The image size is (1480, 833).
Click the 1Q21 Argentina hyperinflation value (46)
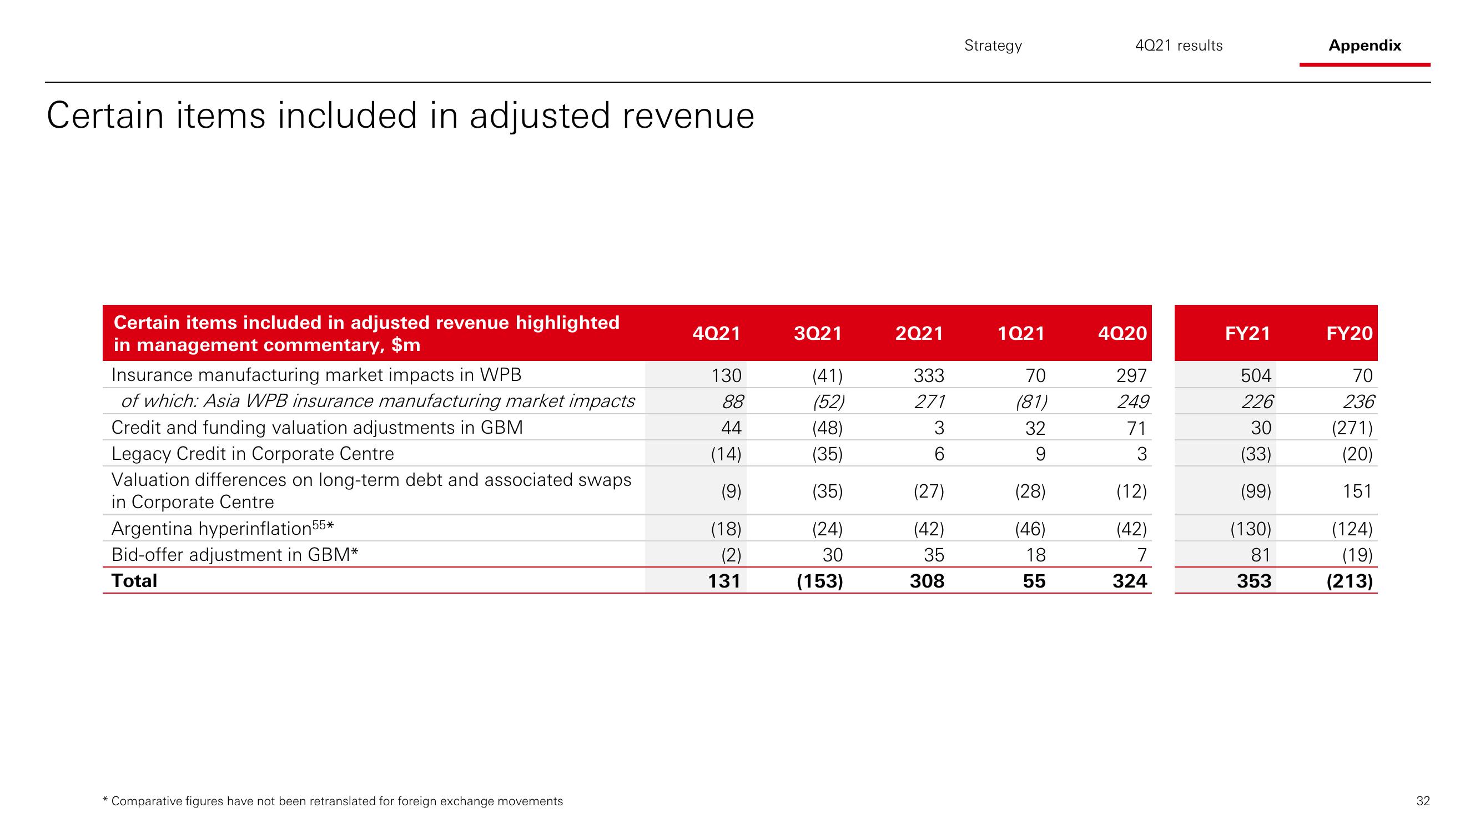[1030, 528]
